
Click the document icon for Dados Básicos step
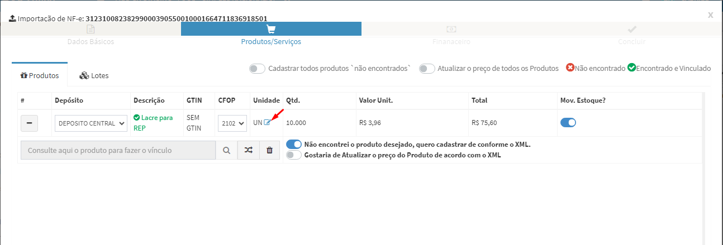click(x=91, y=29)
